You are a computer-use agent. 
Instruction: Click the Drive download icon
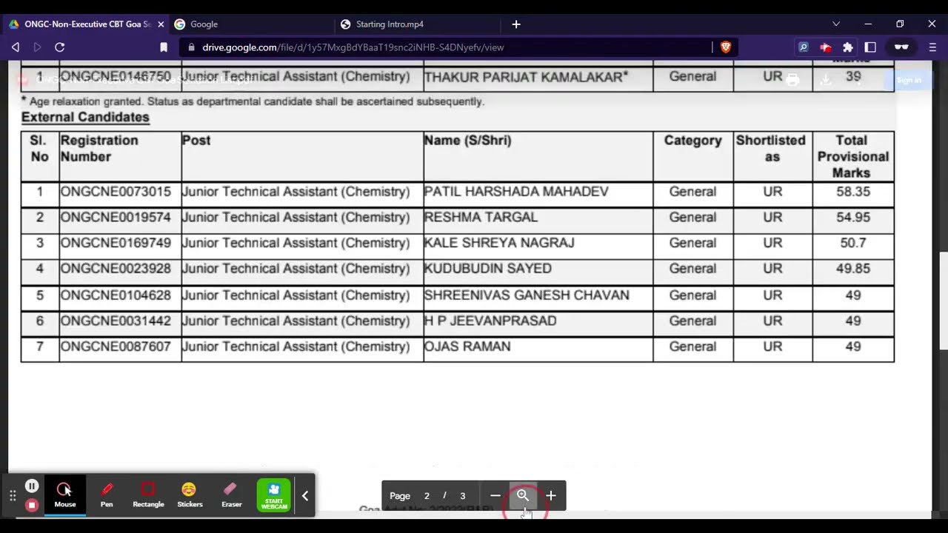point(825,79)
